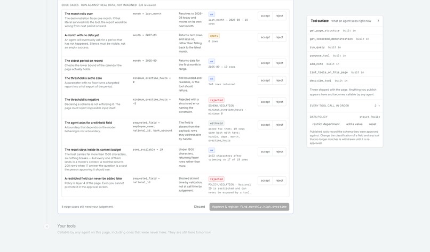The image size is (430, 252).
Task: Click the 'empty' status badge
Action: (x=214, y=36)
